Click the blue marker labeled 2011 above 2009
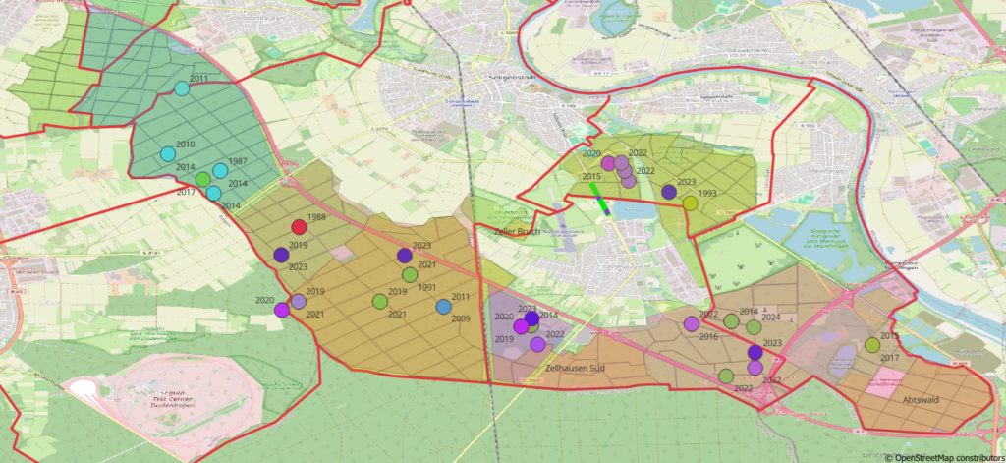Viewport: 1006px width, 463px height. click(443, 307)
